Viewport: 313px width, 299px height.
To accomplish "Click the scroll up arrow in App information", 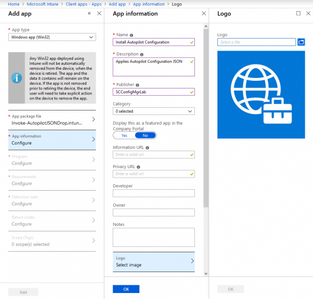I will click(x=206, y=26).
